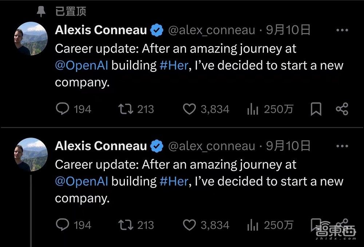Retweet the first Career update tweet
This screenshot has width=364, height=247.
pyautogui.click(x=126, y=109)
